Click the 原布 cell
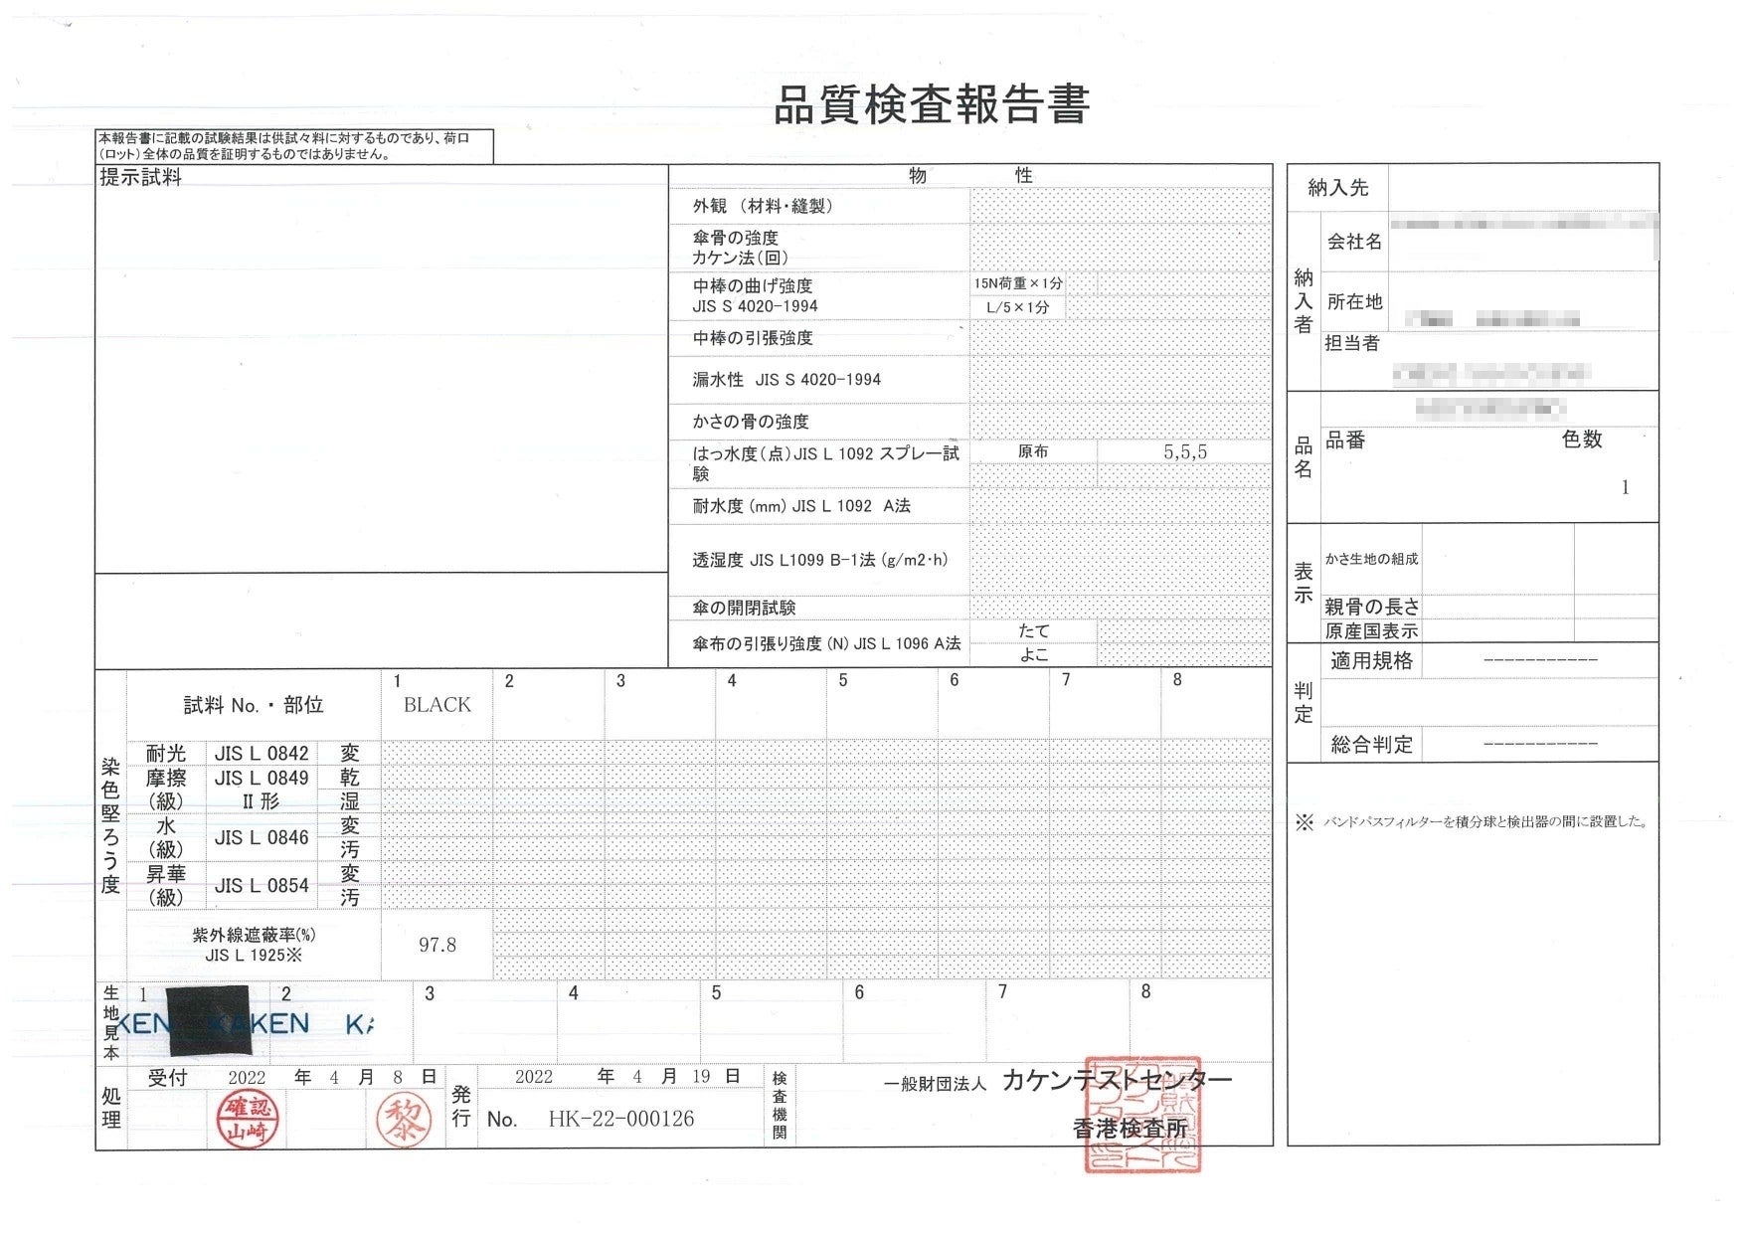The width and height of the screenshot is (1745, 1234). [1032, 451]
